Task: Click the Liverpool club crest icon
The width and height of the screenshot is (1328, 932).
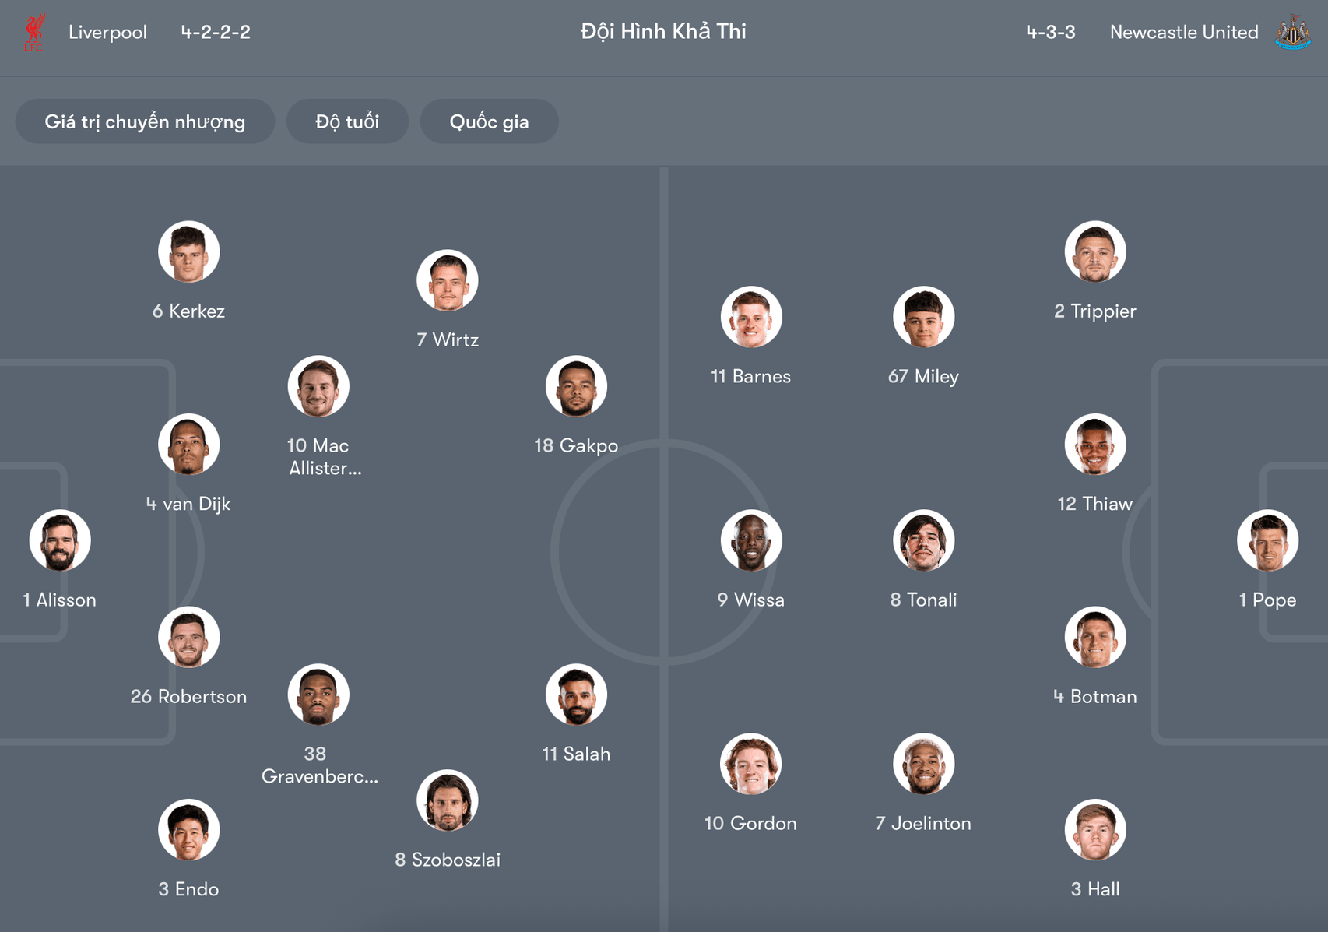Action: click(x=34, y=32)
